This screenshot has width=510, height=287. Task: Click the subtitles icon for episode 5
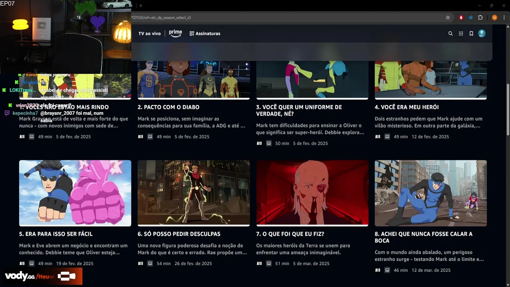[31, 263]
